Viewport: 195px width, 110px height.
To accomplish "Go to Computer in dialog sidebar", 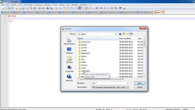I will pyautogui.click(x=69, y=69).
